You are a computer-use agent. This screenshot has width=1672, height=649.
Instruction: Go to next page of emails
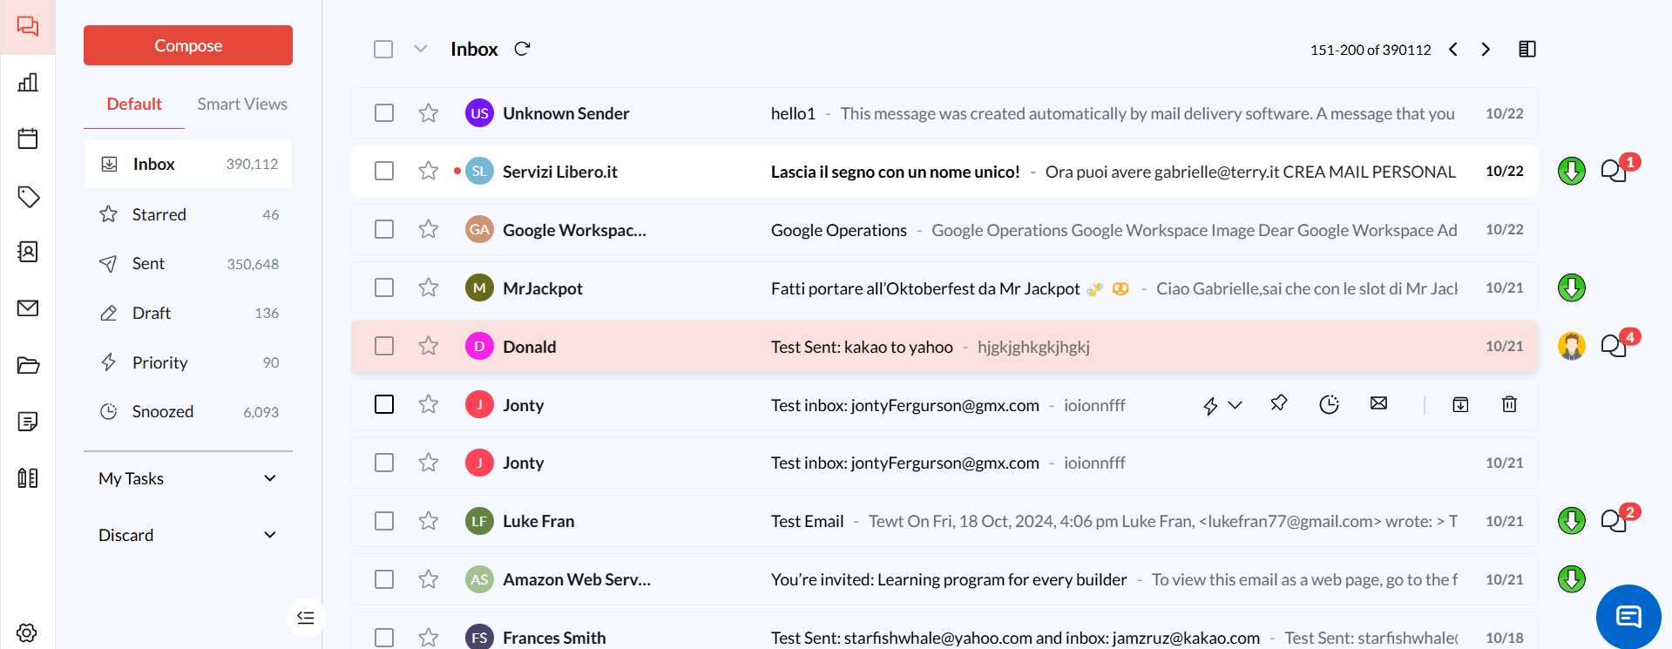1486,50
